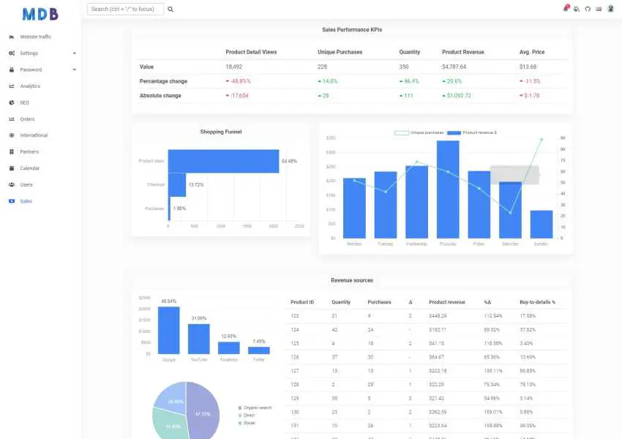The height and width of the screenshot is (439, 622).
Task: Select Partners from the sidebar menu
Action: (x=31, y=151)
